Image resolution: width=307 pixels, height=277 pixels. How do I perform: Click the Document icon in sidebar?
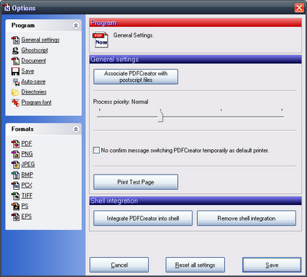click(x=15, y=61)
